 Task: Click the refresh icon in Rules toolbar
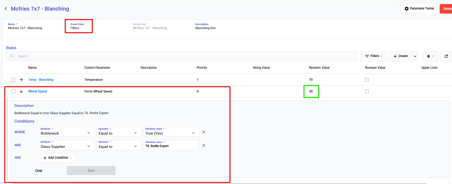point(446,56)
